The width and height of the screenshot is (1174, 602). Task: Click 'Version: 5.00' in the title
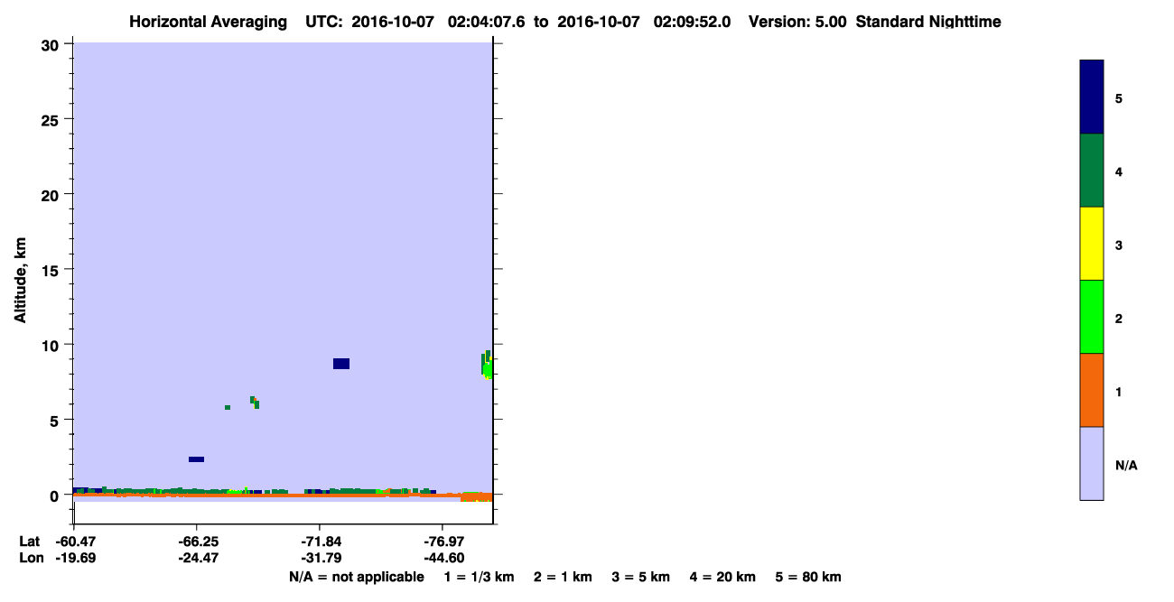(x=797, y=22)
